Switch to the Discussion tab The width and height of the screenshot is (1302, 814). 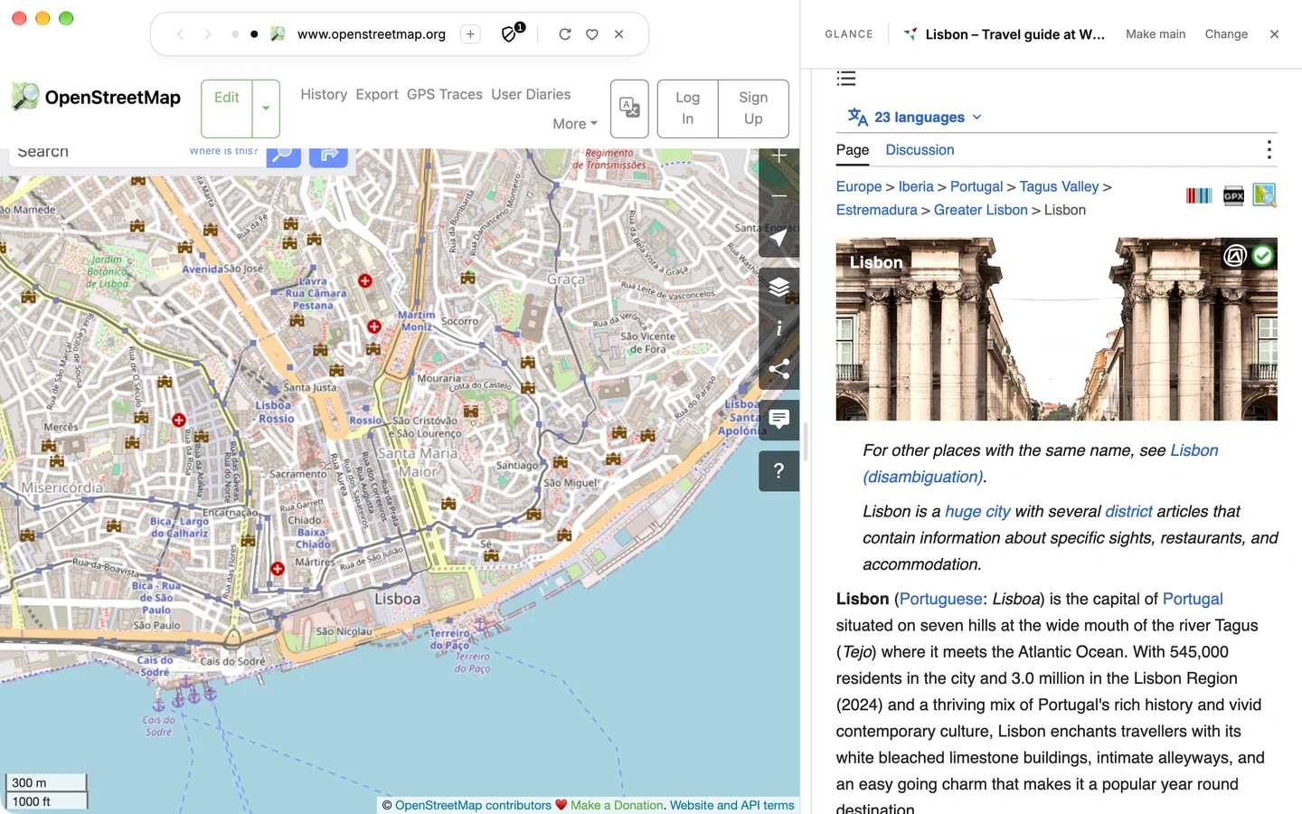click(x=920, y=150)
